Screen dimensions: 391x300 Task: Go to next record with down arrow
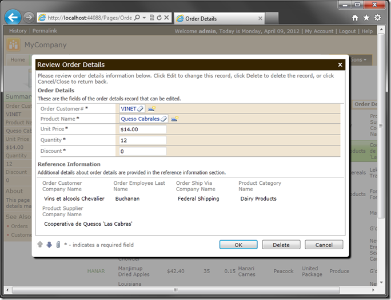click(x=49, y=245)
